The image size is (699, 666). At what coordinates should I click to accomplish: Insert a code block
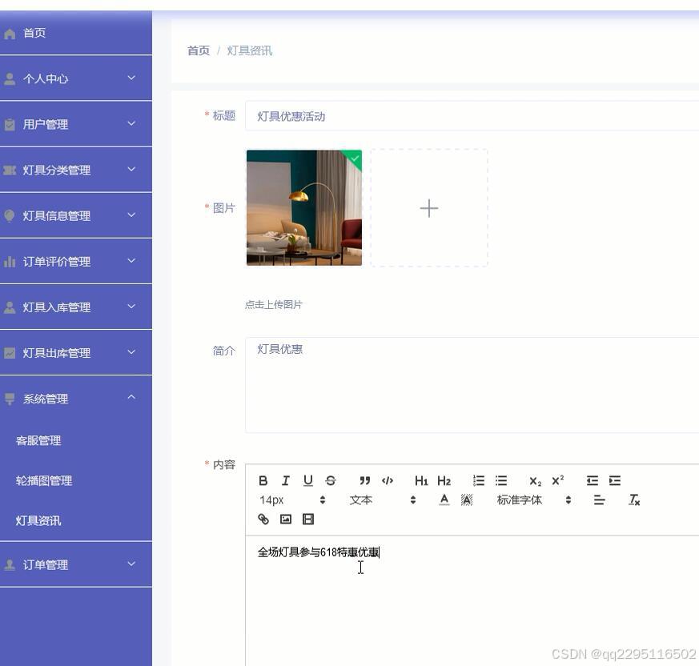coord(387,480)
